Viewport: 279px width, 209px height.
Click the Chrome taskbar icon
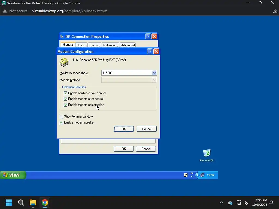[x=45, y=202]
